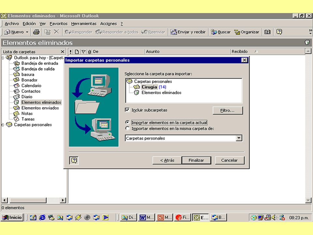Image resolution: width=313 pixels, height=235 pixels.
Task: Click the toolbar Help question mark icon
Action: [279, 32]
